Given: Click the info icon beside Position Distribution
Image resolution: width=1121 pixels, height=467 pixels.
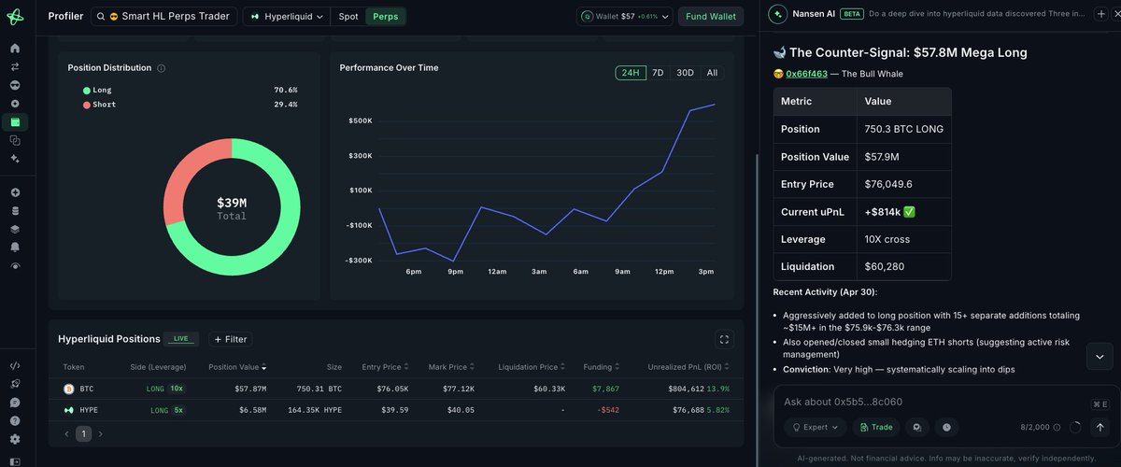Looking at the screenshot, I should [x=162, y=68].
